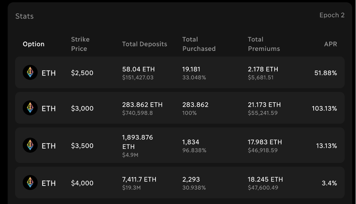The height and width of the screenshot is (204, 356).
Task: Sort by the APR column header
Action: [330, 44]
